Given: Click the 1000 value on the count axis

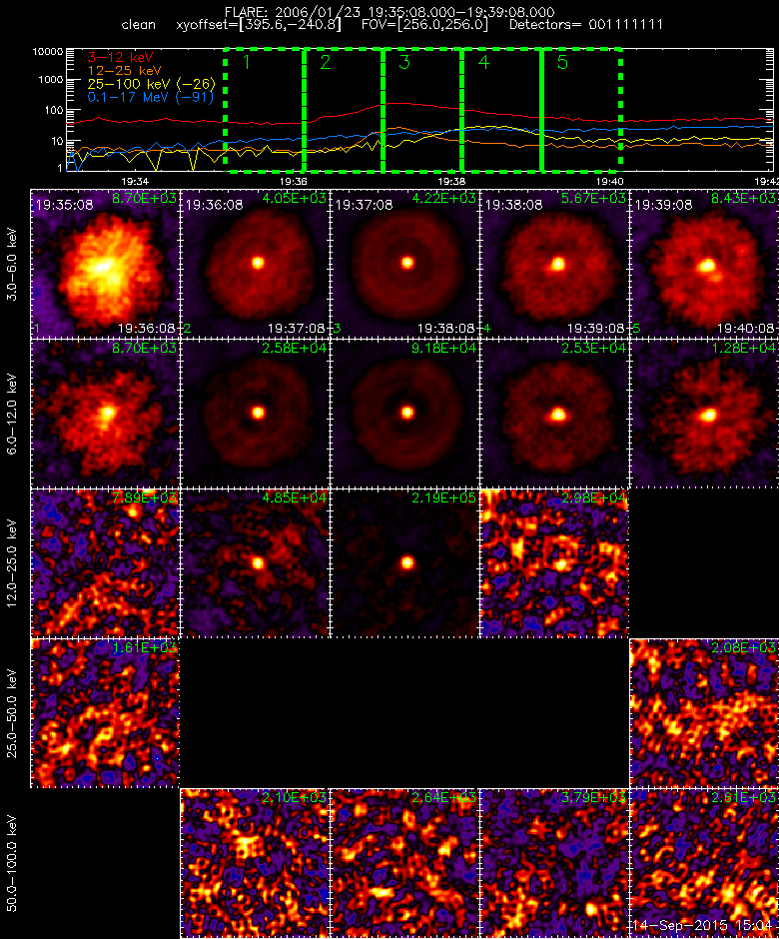Looking at the screenshot, I should coord(51,80).
